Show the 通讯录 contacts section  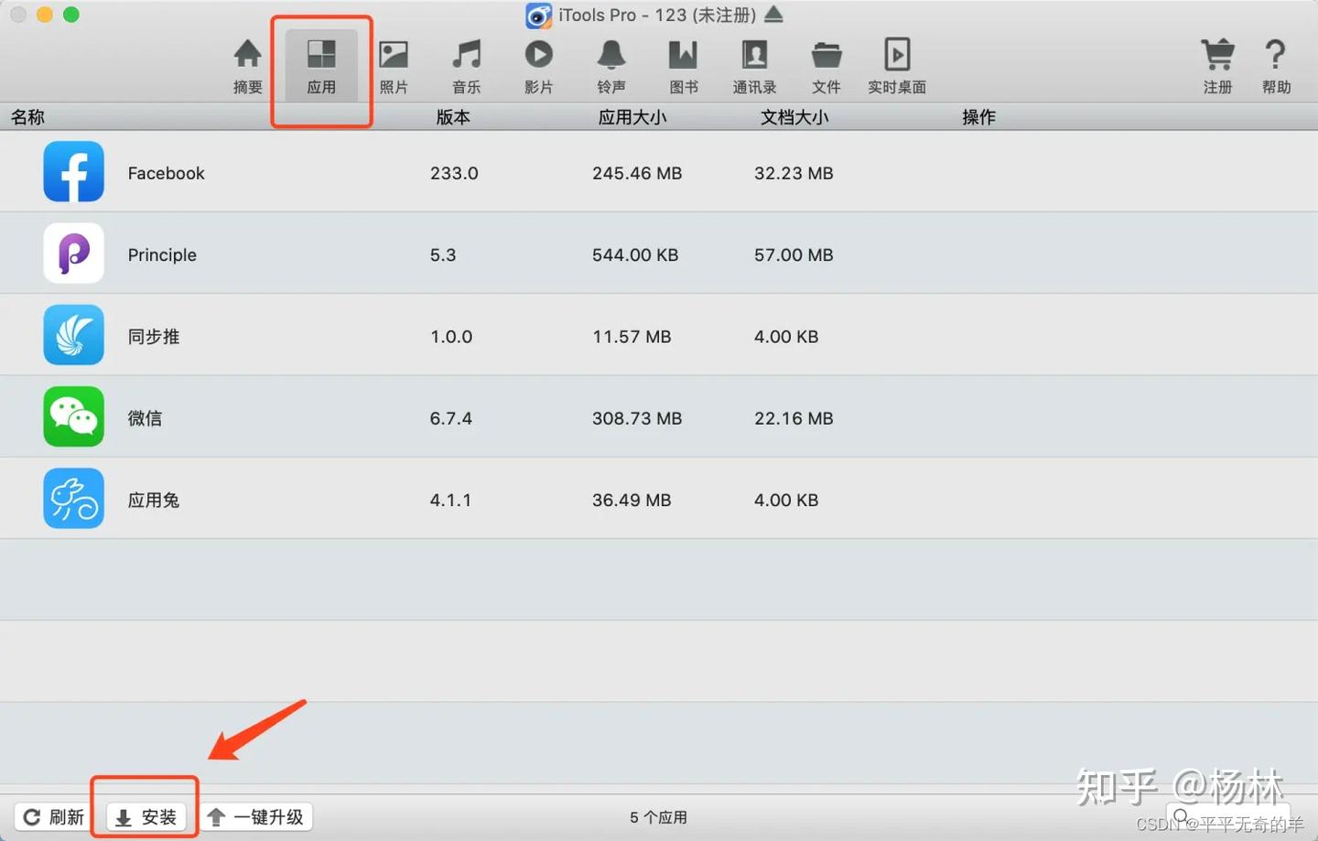(x=754, y=66)
